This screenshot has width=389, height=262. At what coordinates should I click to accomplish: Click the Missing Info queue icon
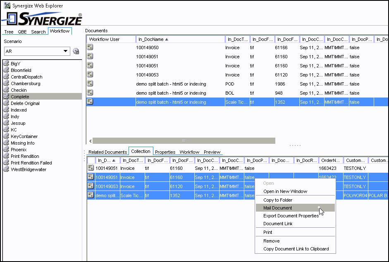6,143
